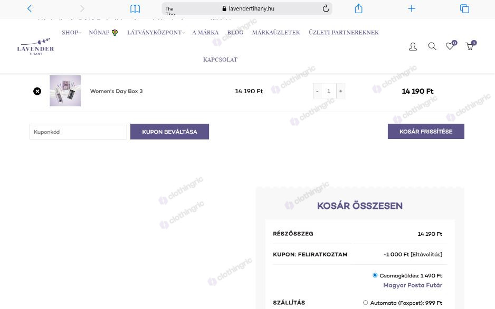This screenshot has width=495, height=309.
Task: Remove Women's Day Box 3 from cart
Action: 37,91
